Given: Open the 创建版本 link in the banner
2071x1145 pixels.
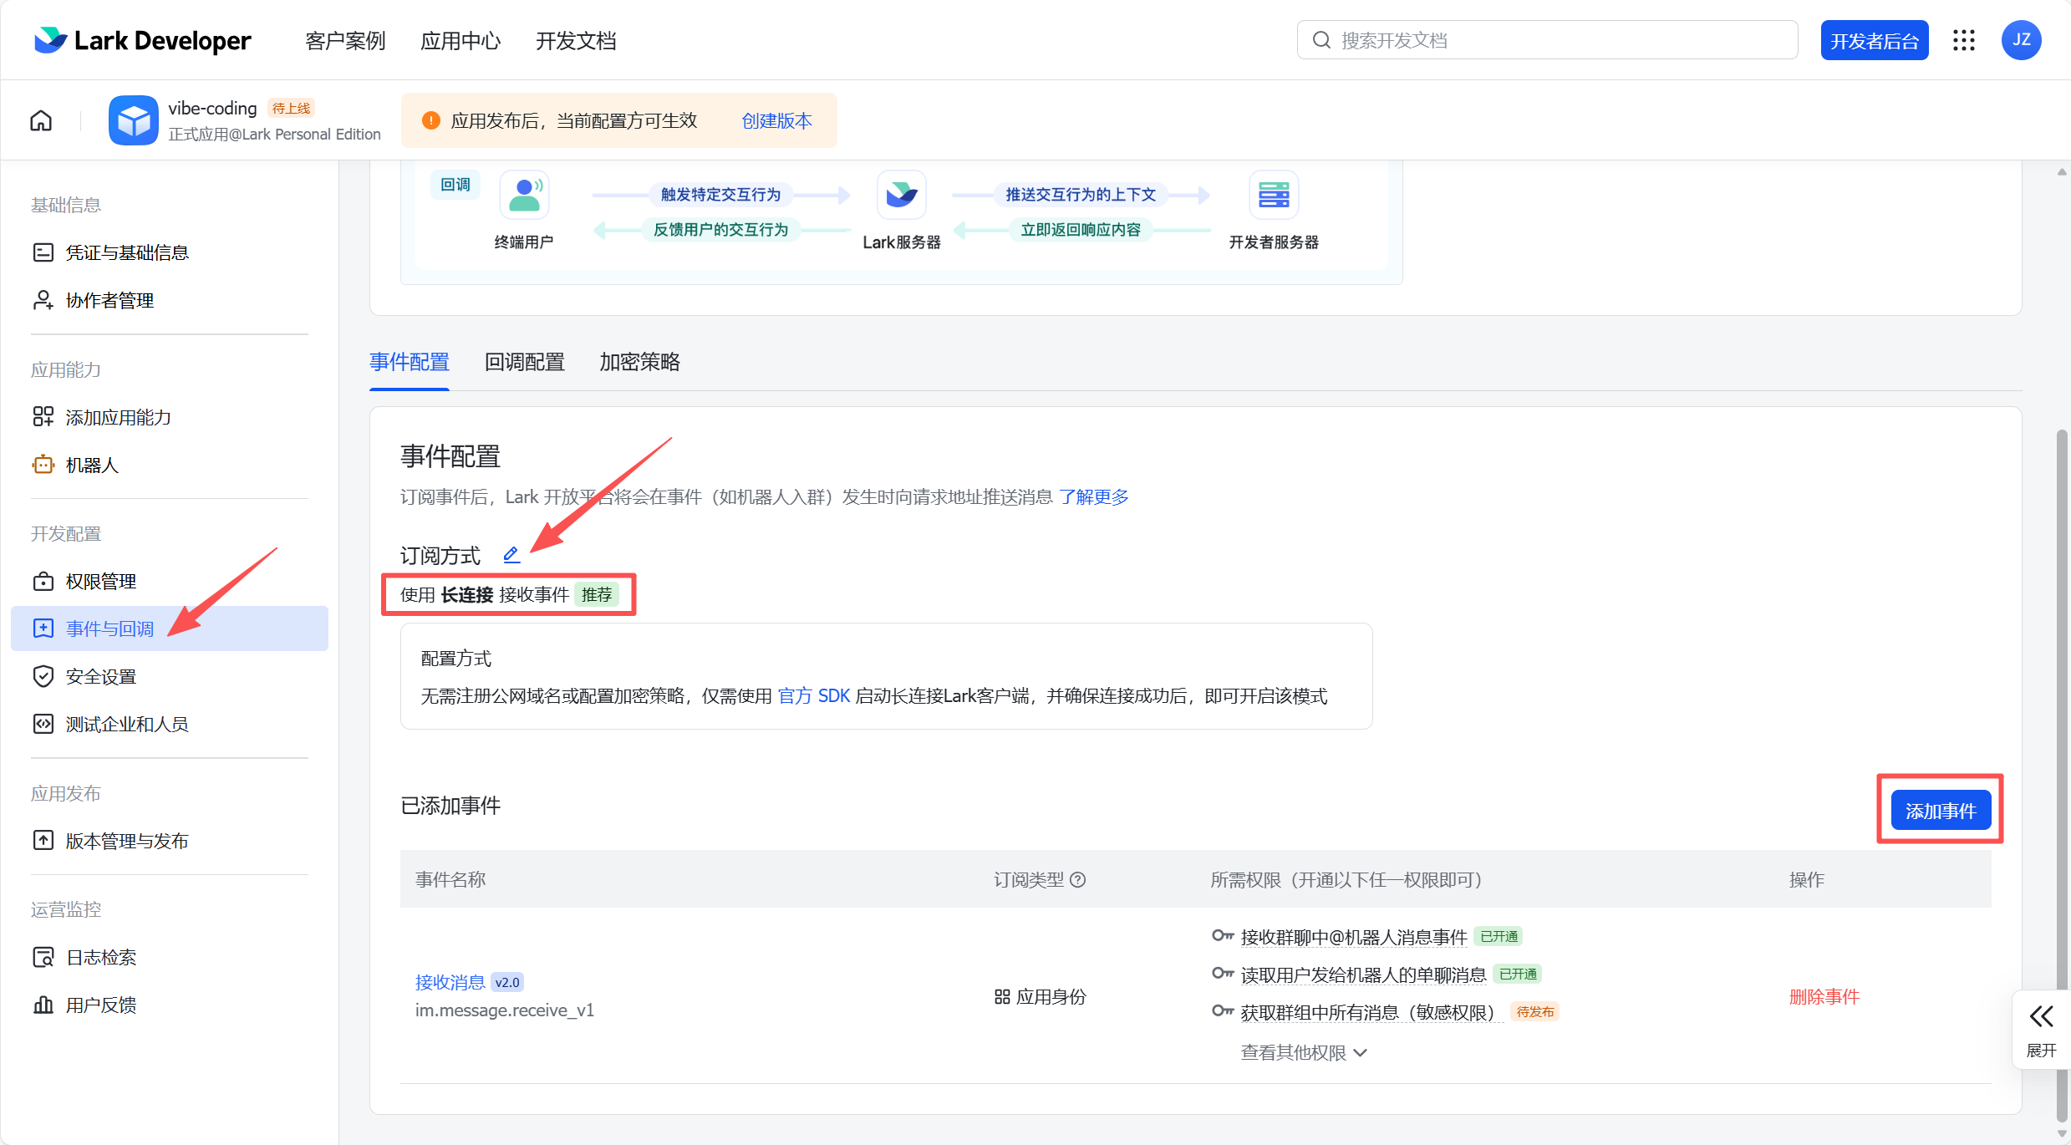Looking at the screenshot, I should click(x=775, y=120).
